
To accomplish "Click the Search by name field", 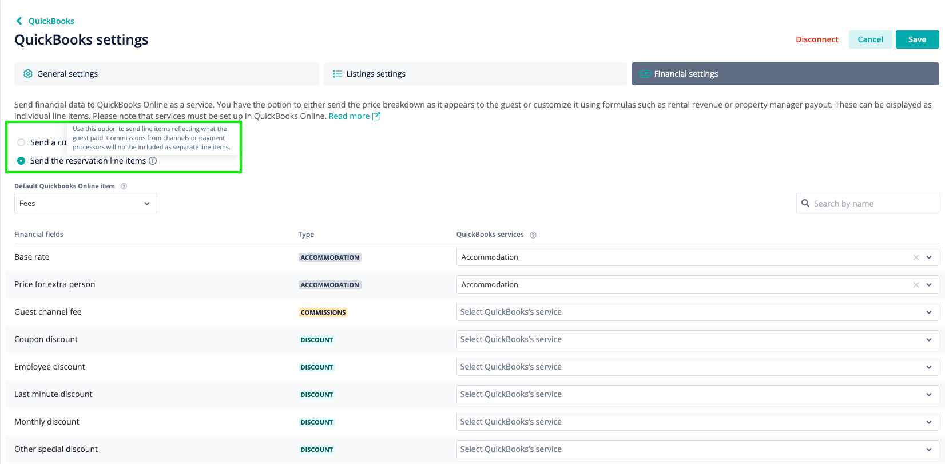I will [867, 203].
